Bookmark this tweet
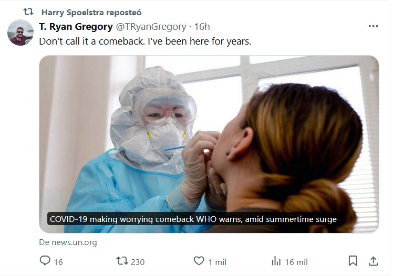393x276 pixels. coord(353,261)
